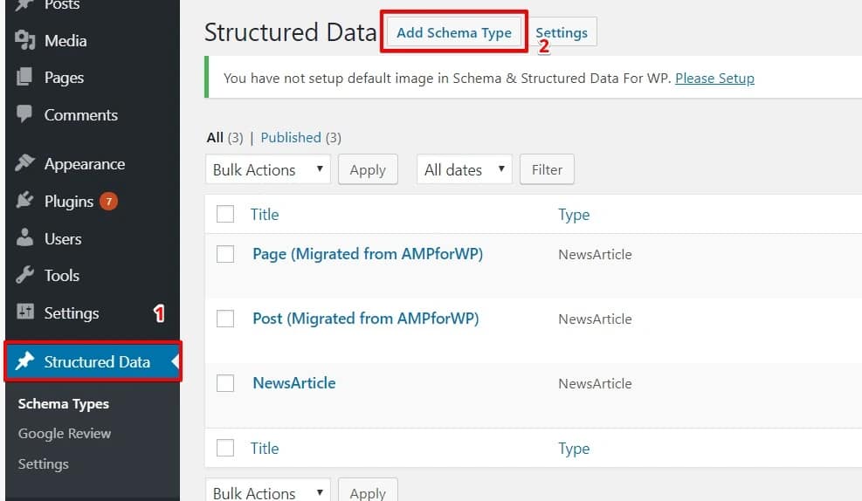The height and width of the screenshot is (501, 862).
Task: Open the Schema Types submenu item
Action: click(63, 404)
